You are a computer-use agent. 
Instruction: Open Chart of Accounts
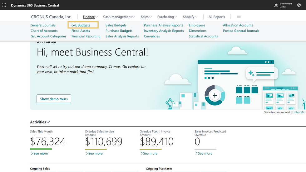tap(44, 31)
